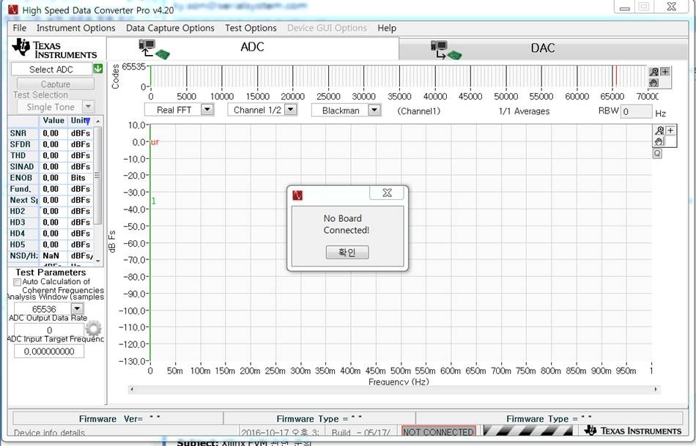696x446 pixels.
Task: Click the 1/1 Averages label
Action: point(525,111)
